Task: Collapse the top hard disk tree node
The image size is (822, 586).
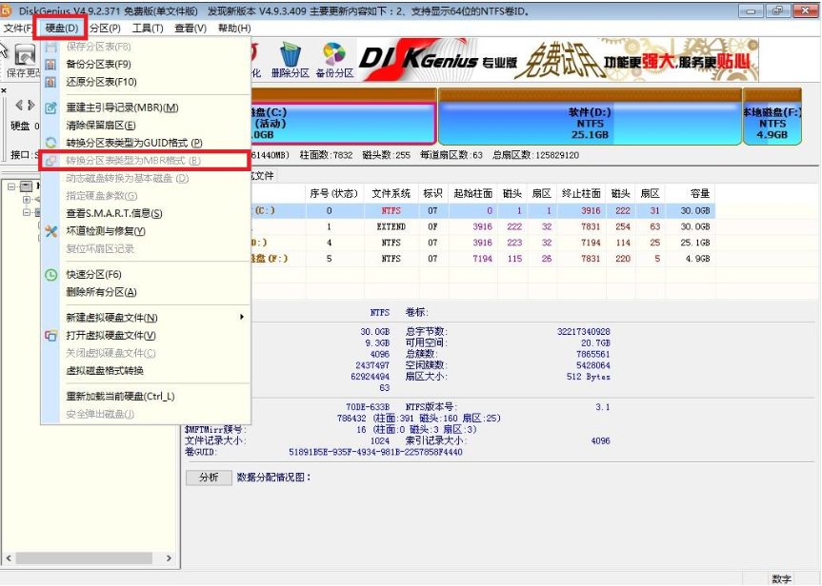Action: pyautogui.click(x=11, y=186)
